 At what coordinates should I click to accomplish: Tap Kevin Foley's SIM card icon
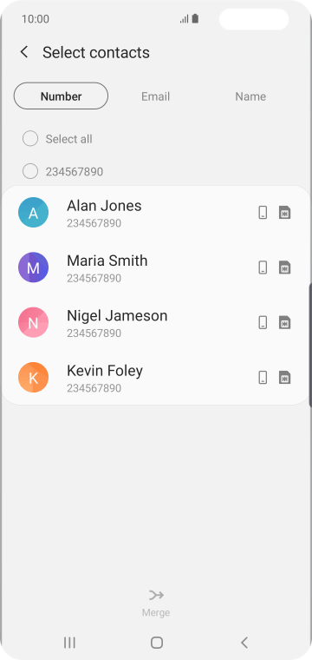(285, 378)
